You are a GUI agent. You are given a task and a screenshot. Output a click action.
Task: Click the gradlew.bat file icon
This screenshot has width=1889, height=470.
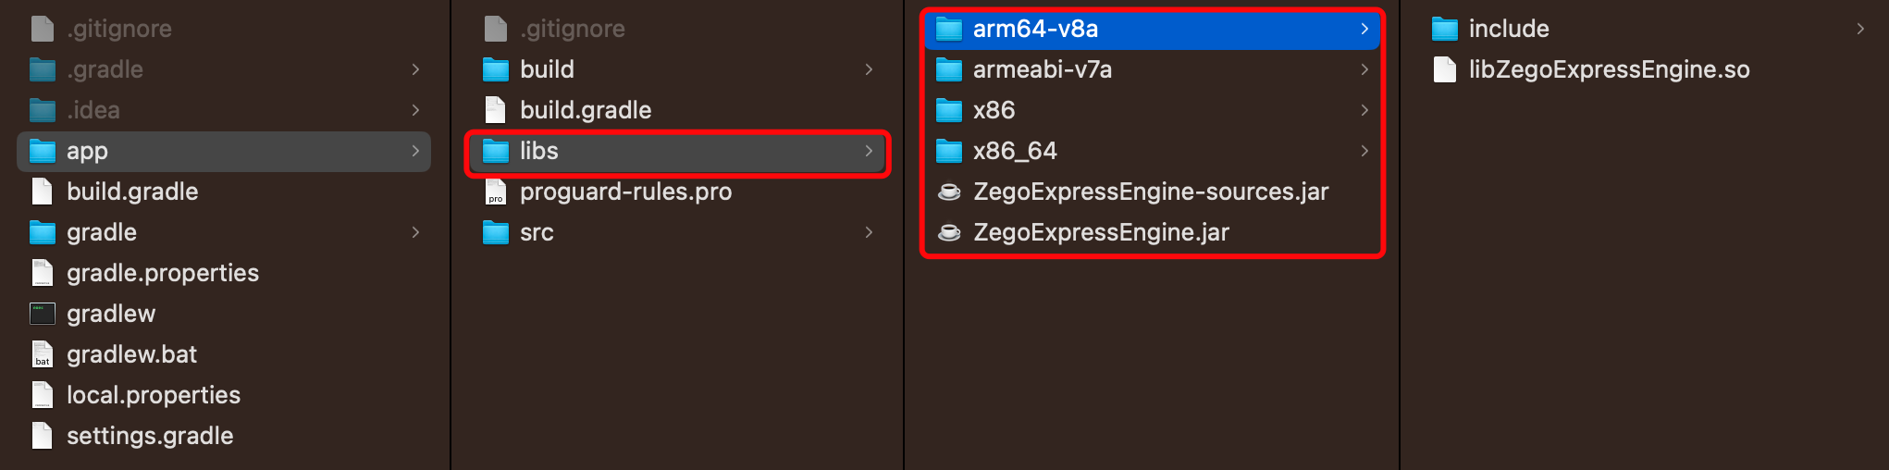(43, 354)
